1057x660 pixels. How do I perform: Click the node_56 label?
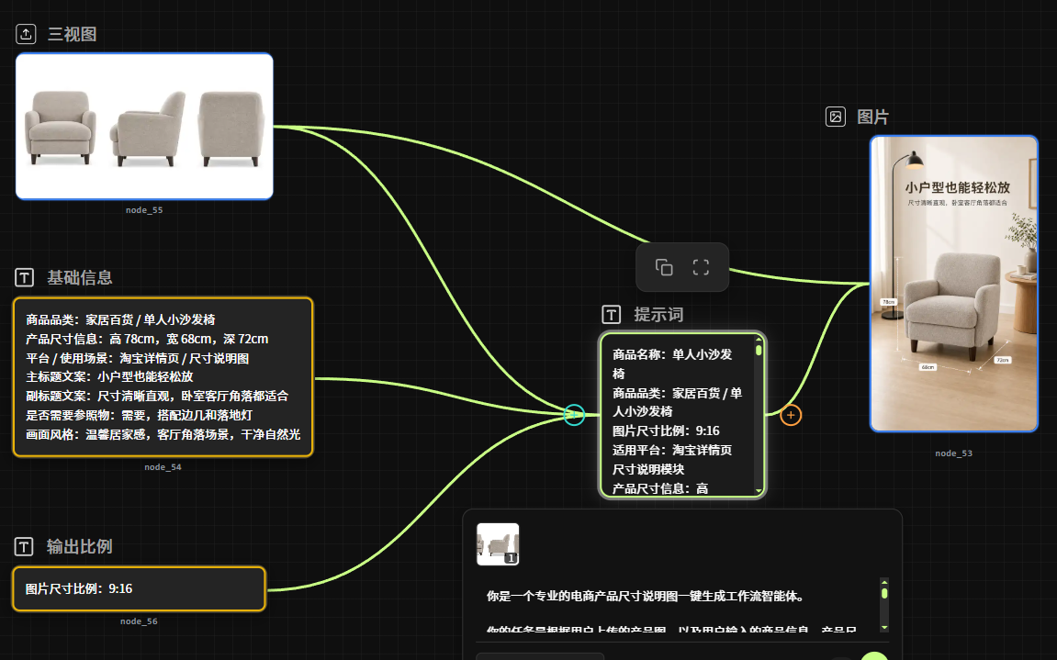tap(139, 621)
